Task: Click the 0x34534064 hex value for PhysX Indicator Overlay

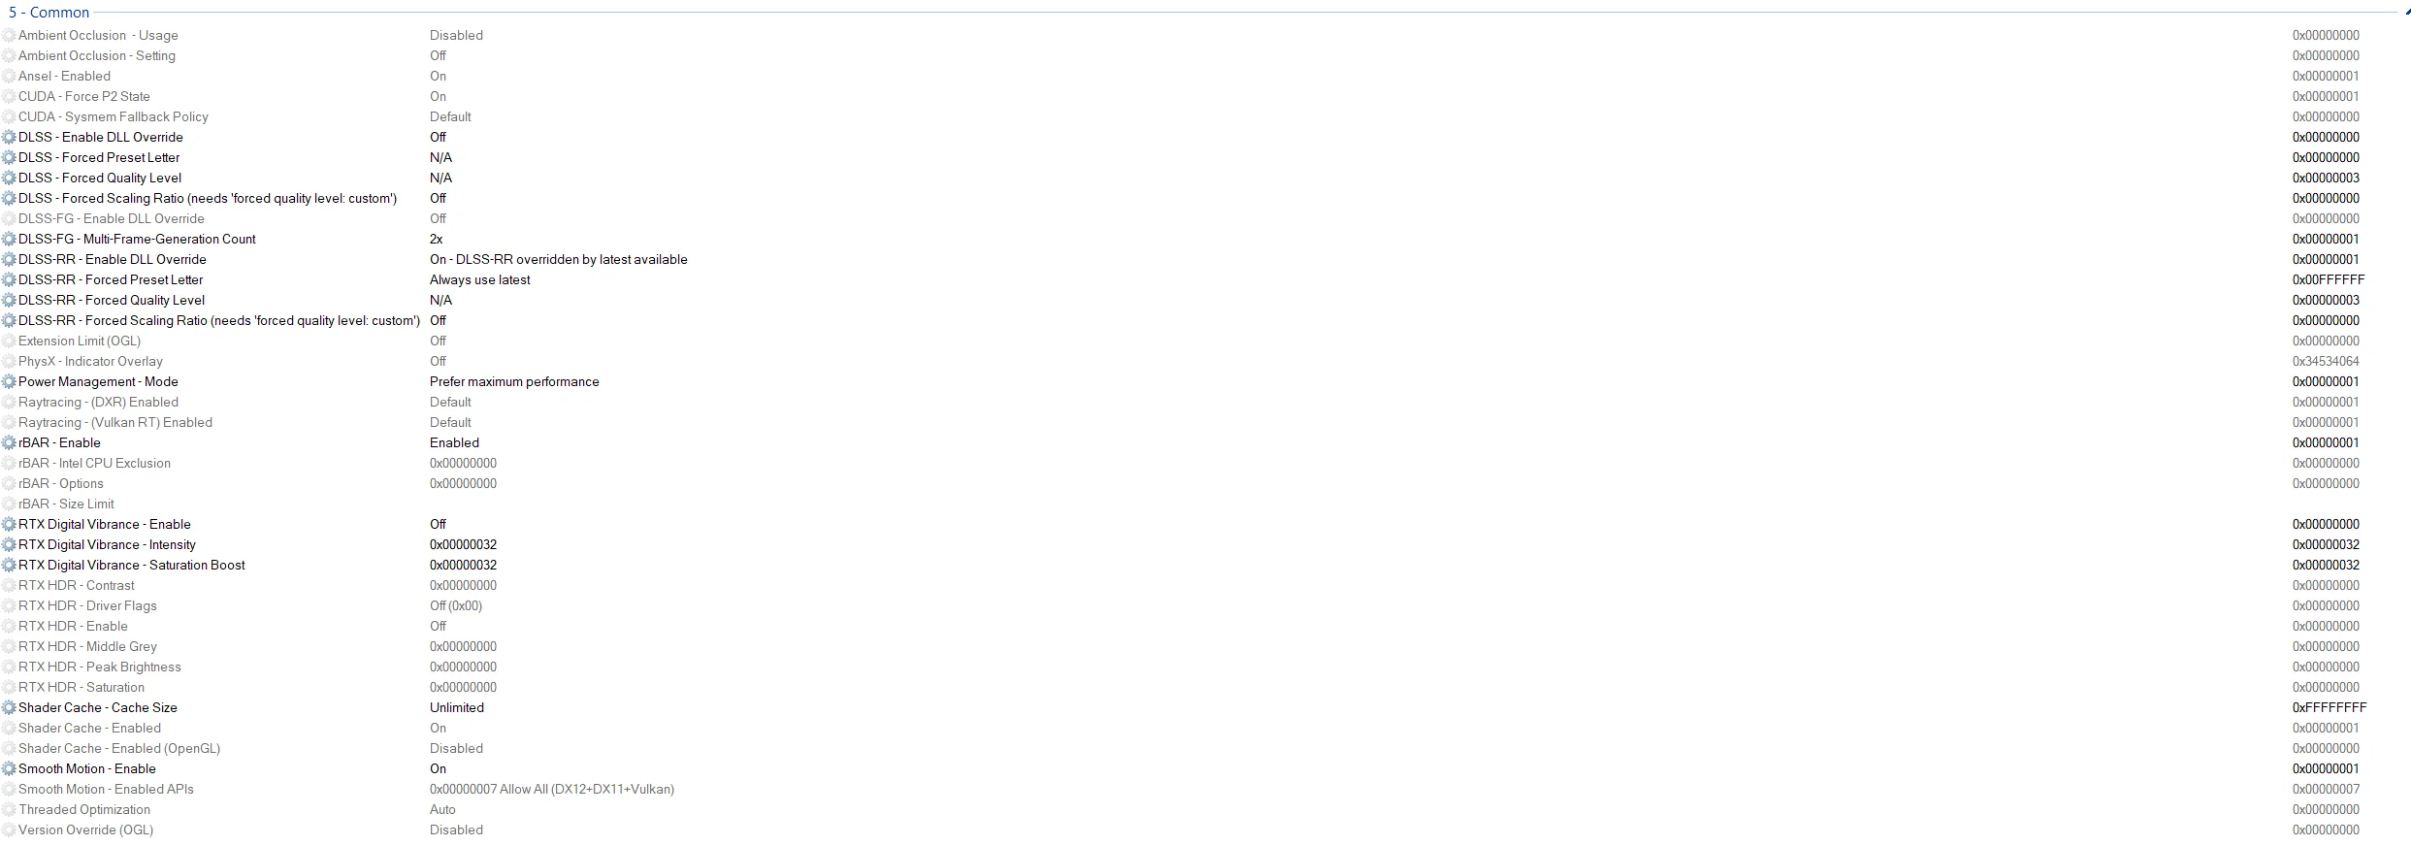Action: click(2326, 362)
